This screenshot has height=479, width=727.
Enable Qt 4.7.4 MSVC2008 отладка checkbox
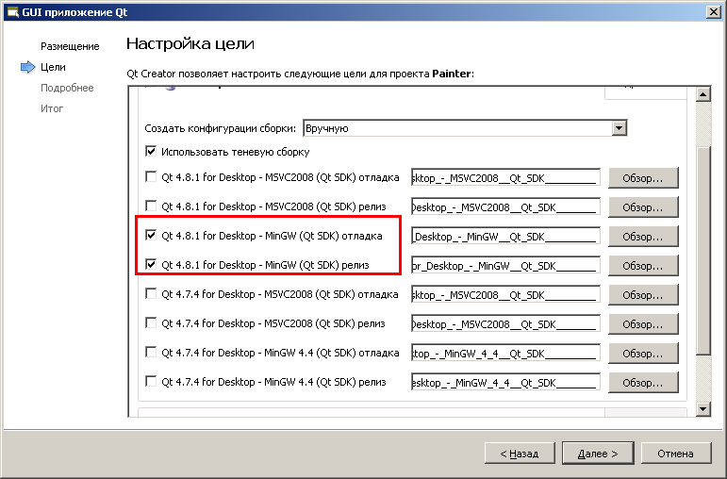pyautogui.click(x=151, y=293)
